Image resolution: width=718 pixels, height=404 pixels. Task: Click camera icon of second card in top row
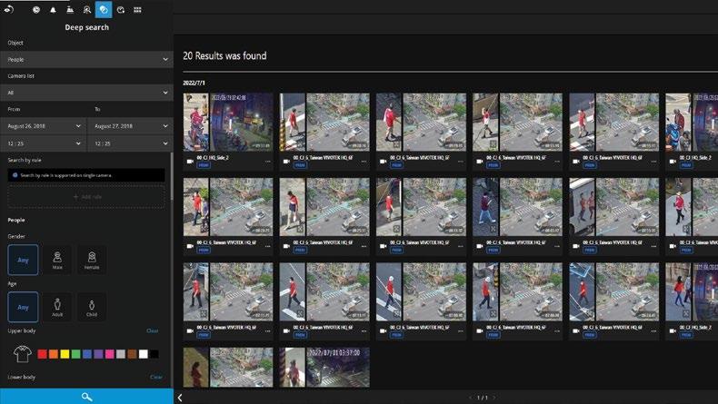click(x=286, y=161)
